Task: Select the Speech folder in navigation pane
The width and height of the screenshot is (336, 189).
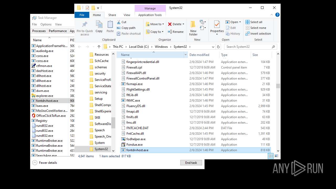Action: tap(99, 130)
